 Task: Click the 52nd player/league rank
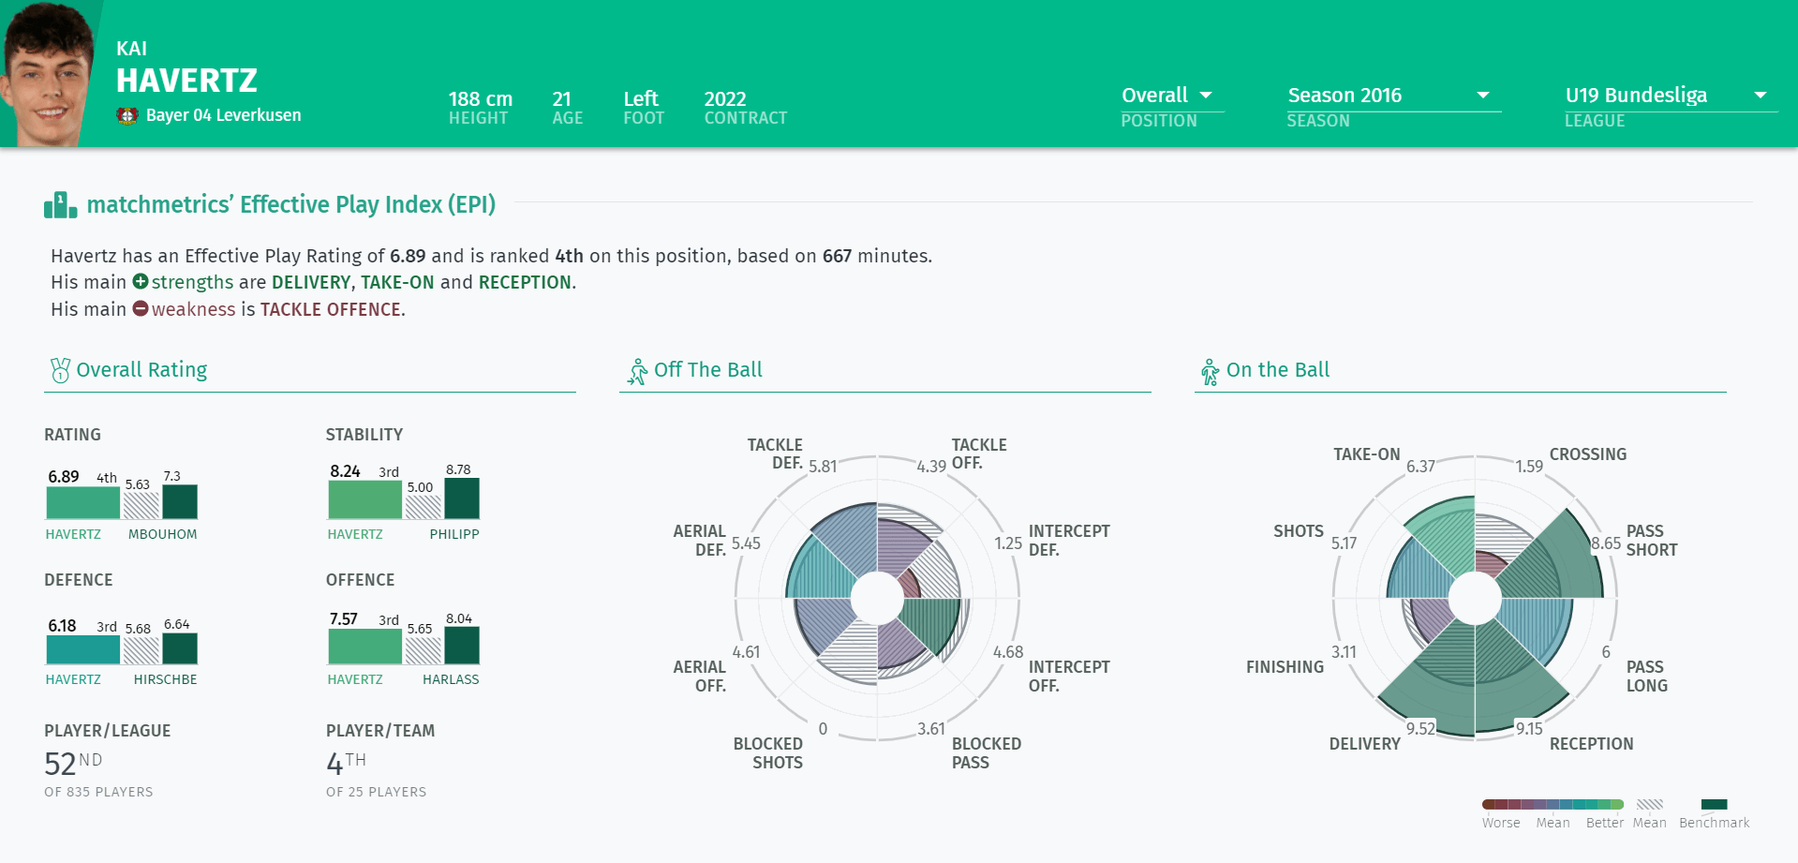tap(73, 764)
